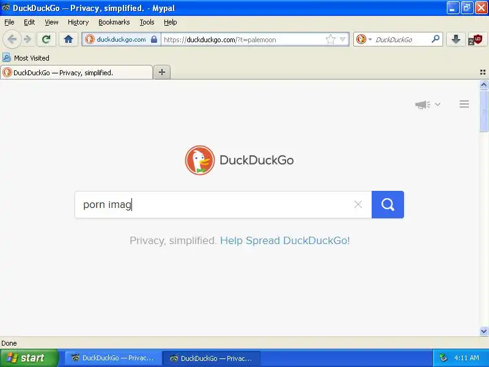Open Help Spread DuckDuckGo! link
The width and height of the screenshot is (489, 367).
(x=285, y=240)
